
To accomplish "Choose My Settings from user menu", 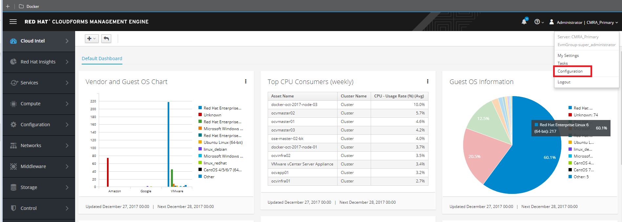I will pos(568,56).
